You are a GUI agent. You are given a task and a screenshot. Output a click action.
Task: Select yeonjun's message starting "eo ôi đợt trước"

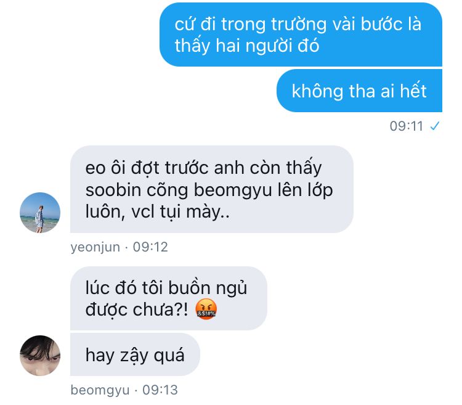(x=211, y=189)
